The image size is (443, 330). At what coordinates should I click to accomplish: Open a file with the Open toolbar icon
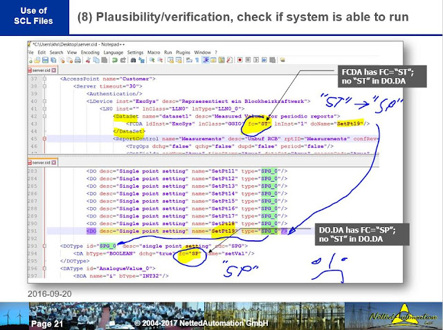(x=37, y=60)
